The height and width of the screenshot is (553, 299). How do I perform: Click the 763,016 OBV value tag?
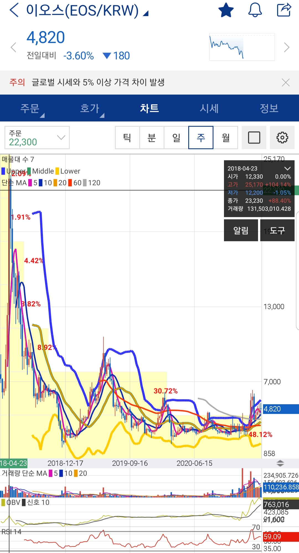pos(280,504)
